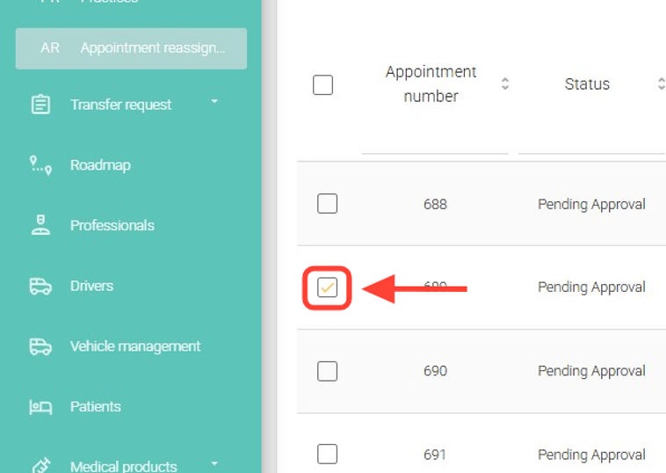Check the box for appointment 688
Image resolution: width=666 pixels, height=473 pixels.
[327, 204]
